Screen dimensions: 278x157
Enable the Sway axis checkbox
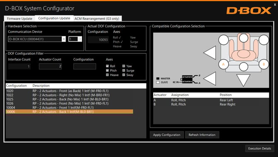[x=124, y=75]
